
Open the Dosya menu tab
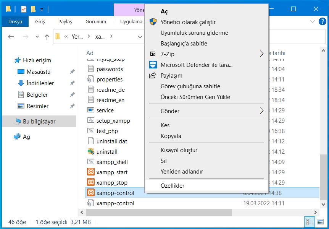15,21
